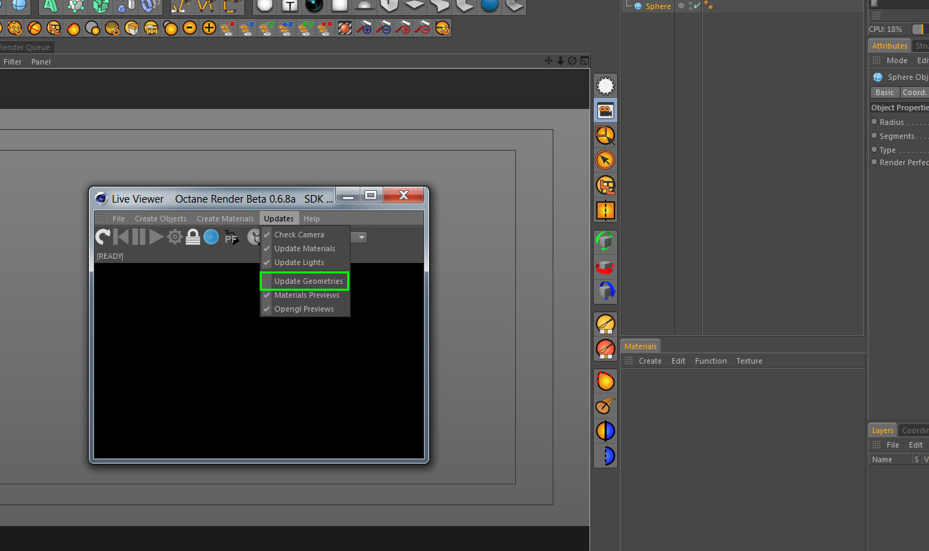Select the text T primitive icon
Image resolution: width=929 pixels, height=551 pixels.
pos(290,6)
